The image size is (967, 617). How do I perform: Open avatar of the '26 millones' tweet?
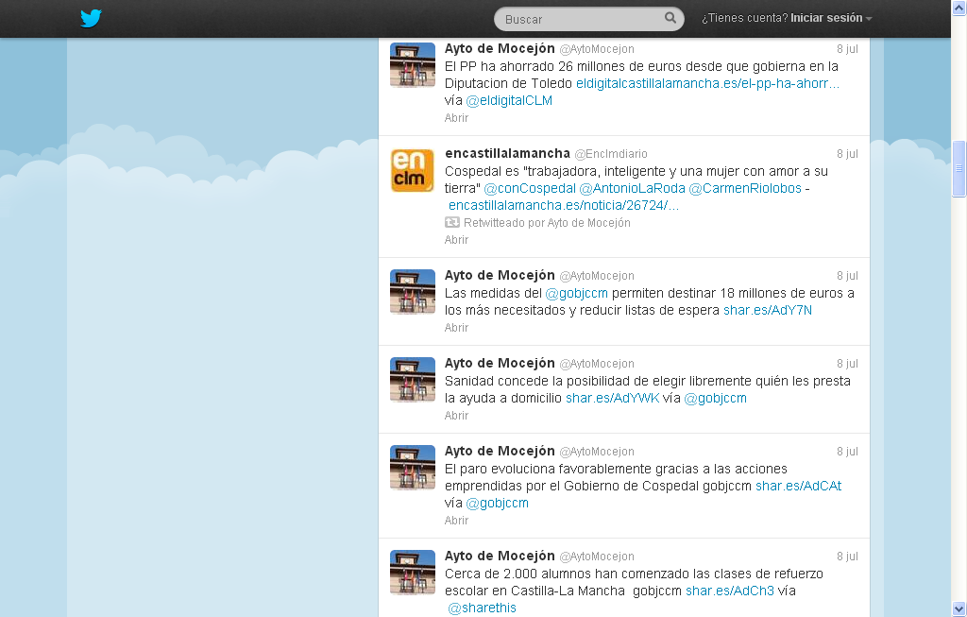pyautogui.click(x=413, y=65)
